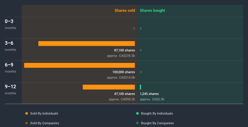
Task: Click the striped Sold By Companies legend icon
Action: click(x=27, y=123)
